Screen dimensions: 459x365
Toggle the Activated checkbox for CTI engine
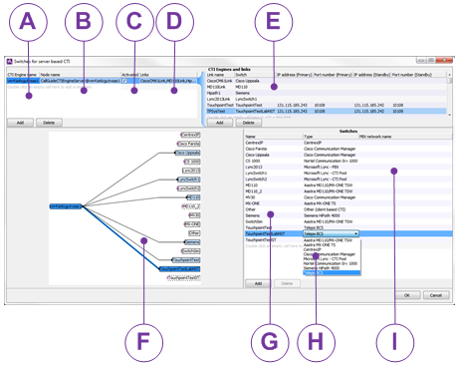tap(124, 81)
